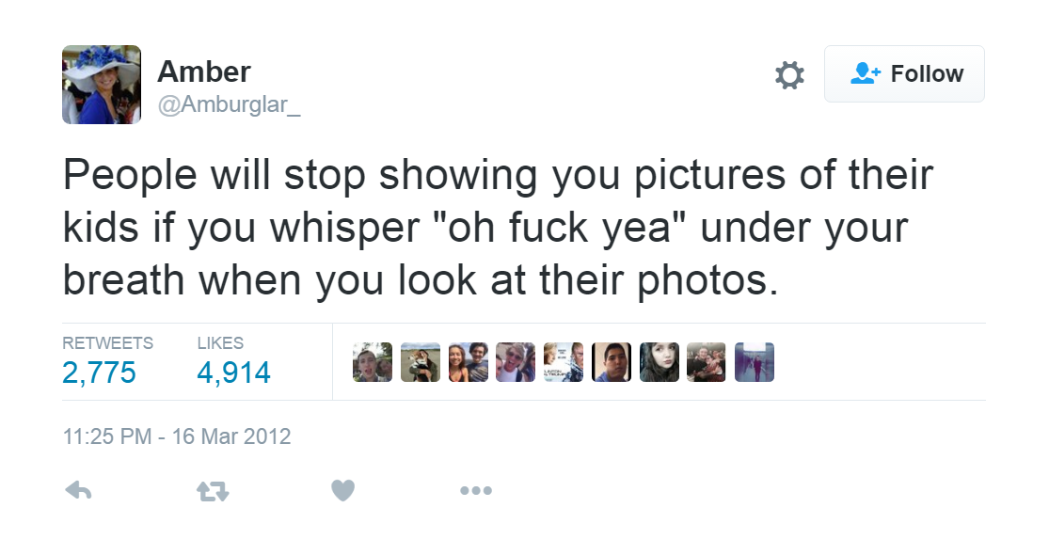This screenshot has height=555, width=1049.
Task: Select the liker avatar with movie poster text
Action: (x=564, y=362)
